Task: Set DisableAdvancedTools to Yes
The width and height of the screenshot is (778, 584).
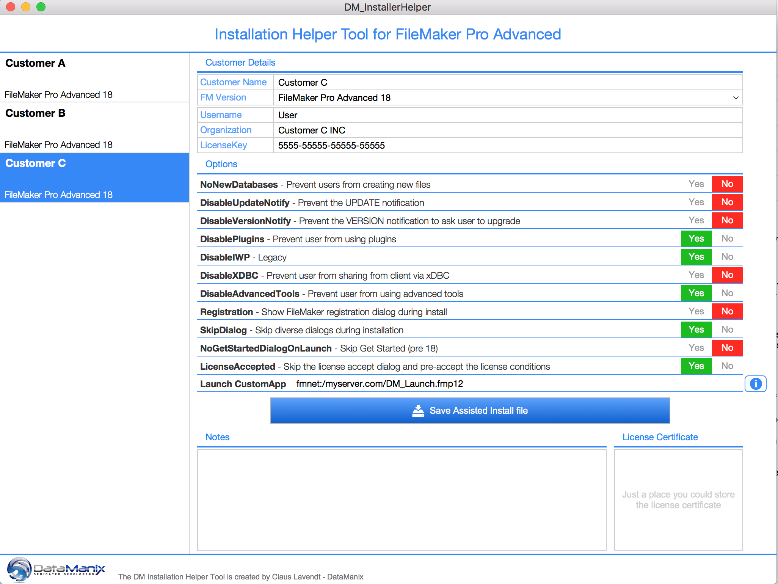Action: point(696,293)
